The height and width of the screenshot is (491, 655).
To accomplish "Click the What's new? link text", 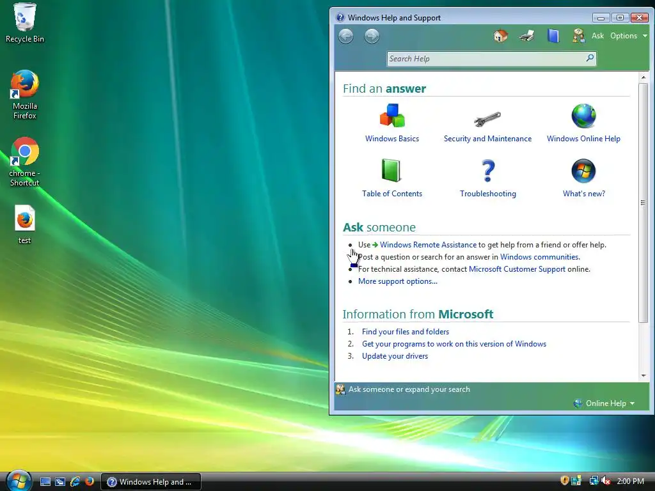I will (x=583, y=194).
